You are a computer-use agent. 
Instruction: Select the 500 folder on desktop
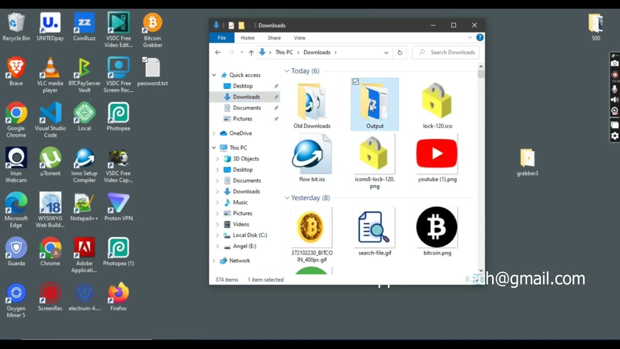[596, 27]
